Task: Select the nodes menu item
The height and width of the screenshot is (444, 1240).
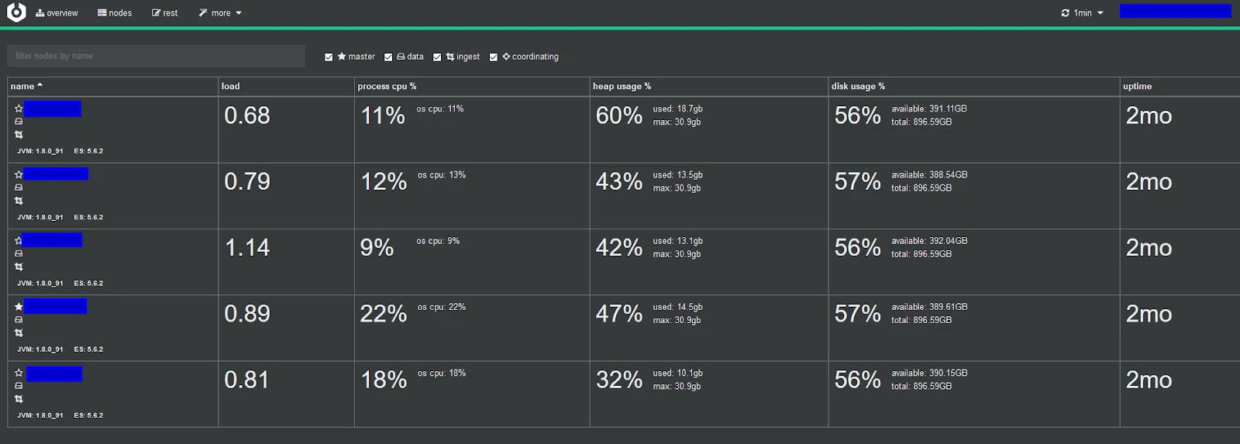Action: coord(115,13)
